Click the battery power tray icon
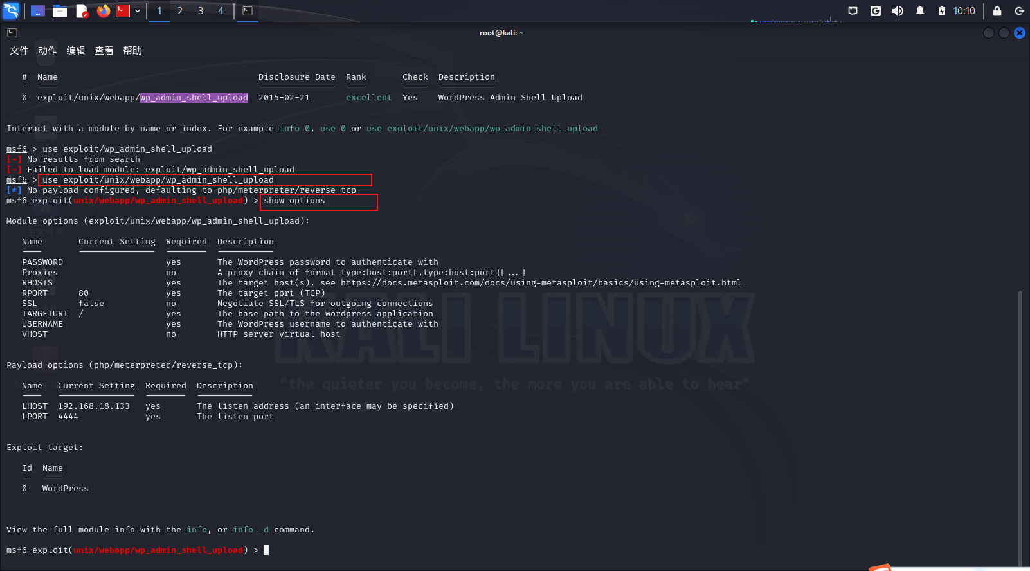The image size is (1030, 571). pos(942,11)
